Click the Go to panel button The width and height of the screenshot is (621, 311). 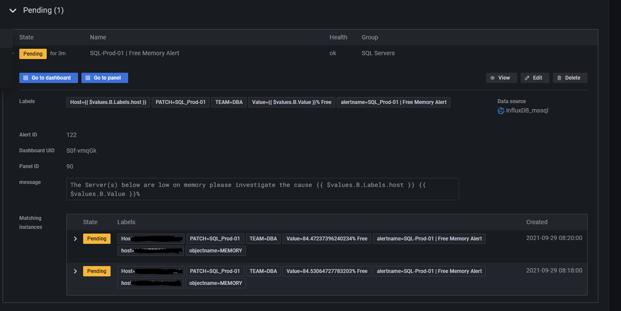pos(105,78)
